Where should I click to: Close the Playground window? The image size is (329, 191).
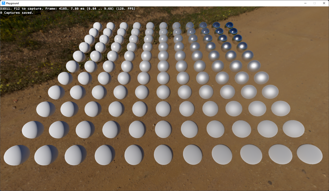tap(324, 3)
